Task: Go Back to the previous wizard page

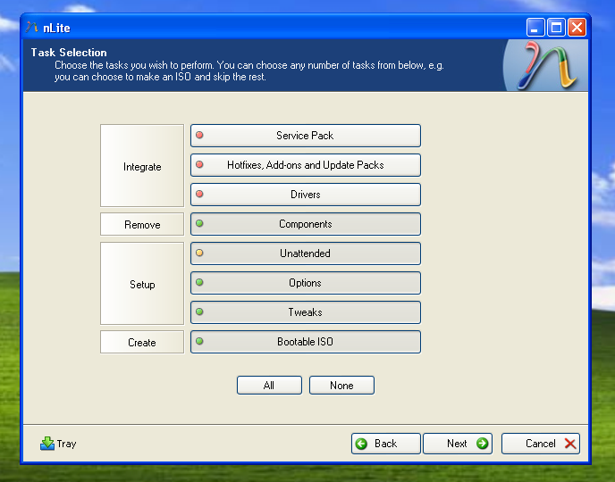Action: tap(385, 444)
